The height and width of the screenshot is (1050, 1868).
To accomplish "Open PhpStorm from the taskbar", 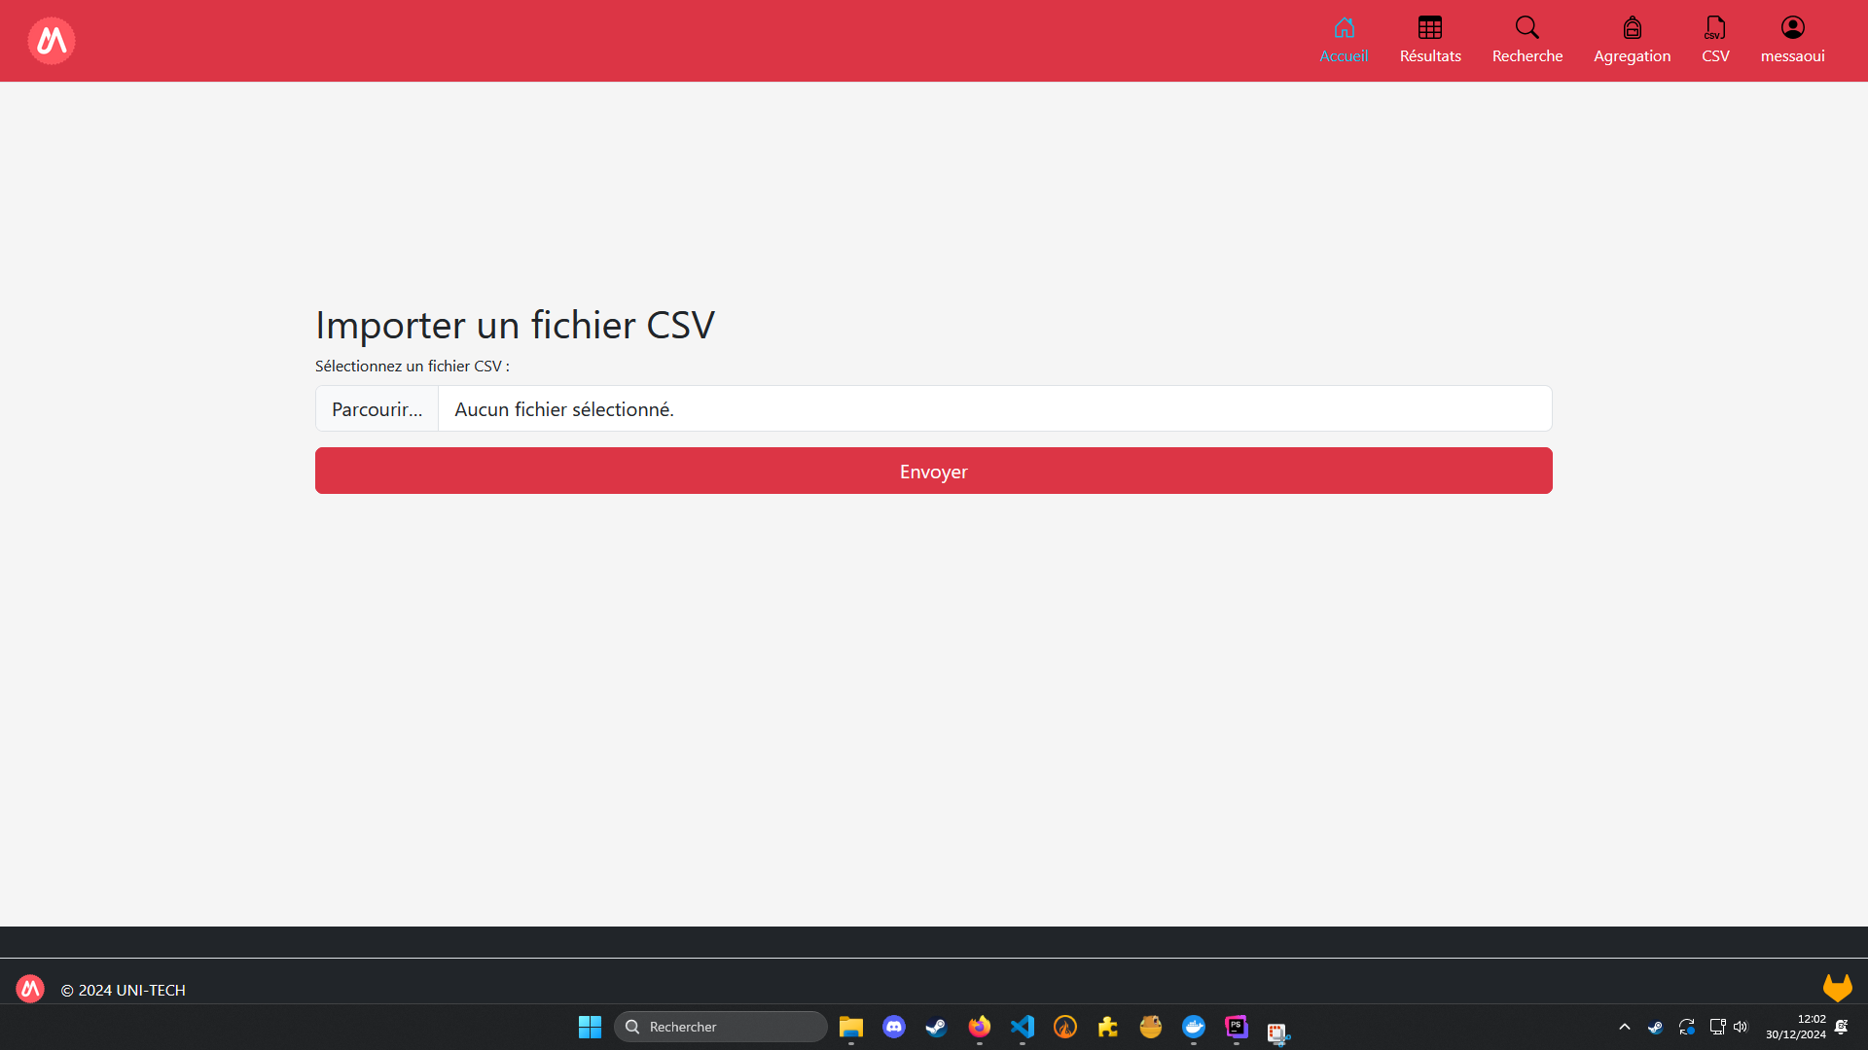I will click(1237, 1027).
